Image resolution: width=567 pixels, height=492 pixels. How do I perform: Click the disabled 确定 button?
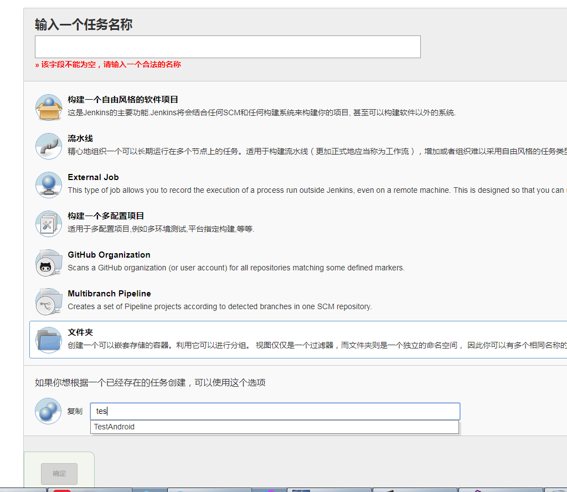pos(59,474)
